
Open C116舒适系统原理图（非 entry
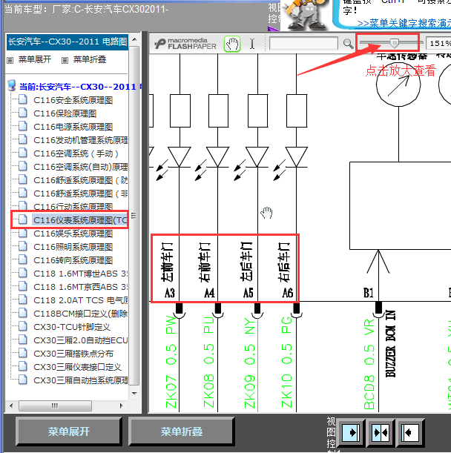(80, 194)
